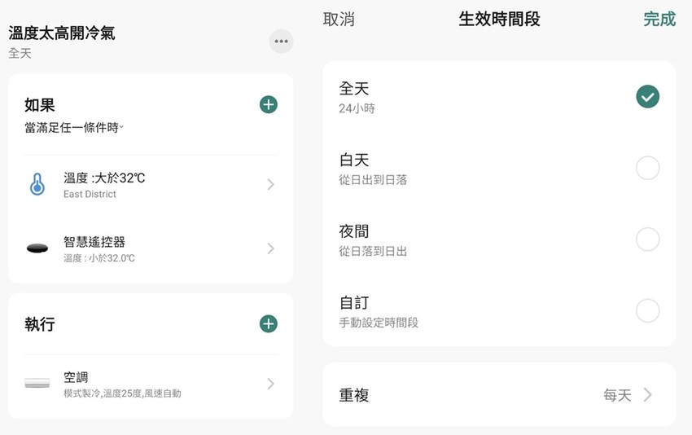Tap 每天 repeat value
Image resolution: width=692 pixels, height=435 pixels.
617,395
